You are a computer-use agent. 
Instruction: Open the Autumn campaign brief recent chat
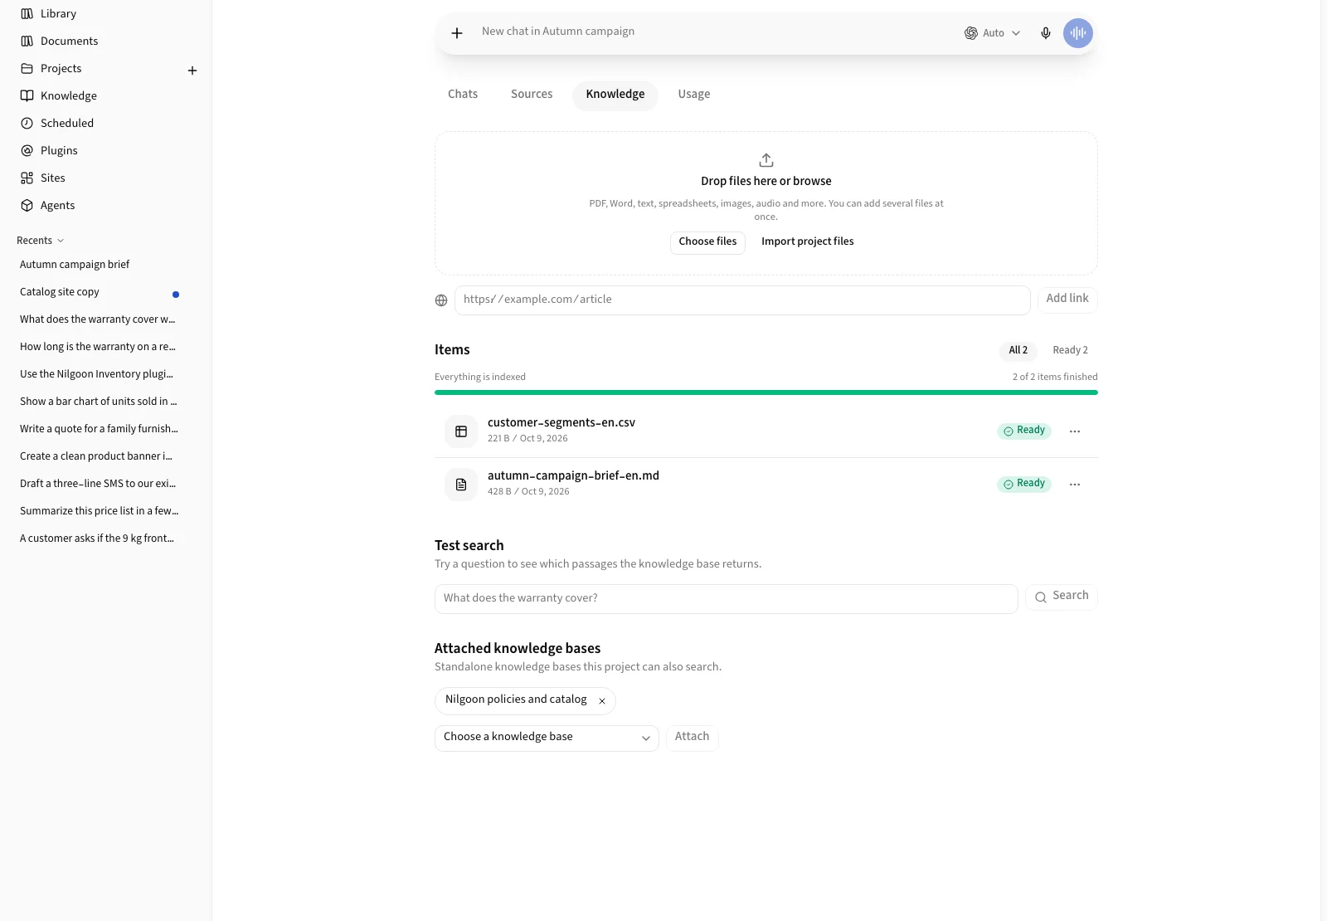pyautogui.click(x=100, y=265)
